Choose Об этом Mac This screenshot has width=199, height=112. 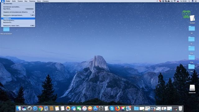(x=18, y=4)
